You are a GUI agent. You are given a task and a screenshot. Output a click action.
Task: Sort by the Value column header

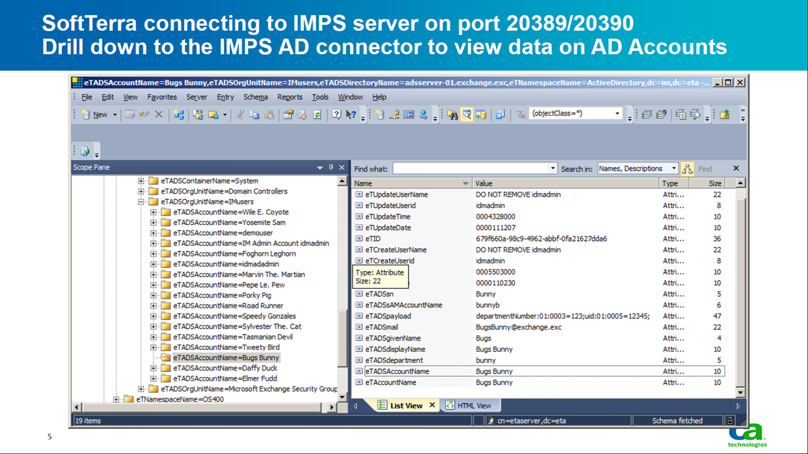[565, 183]
